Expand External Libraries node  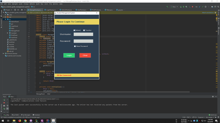pyautogui.click(x=3, y=54)
